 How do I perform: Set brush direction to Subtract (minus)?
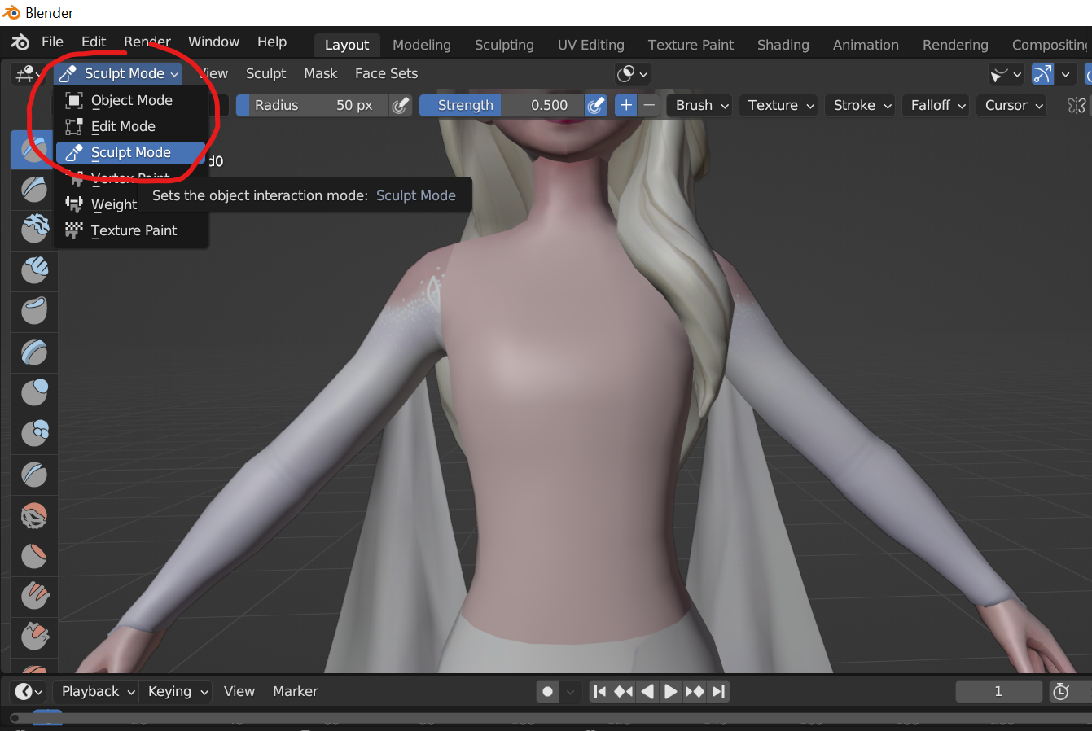[x=649, y=105]
